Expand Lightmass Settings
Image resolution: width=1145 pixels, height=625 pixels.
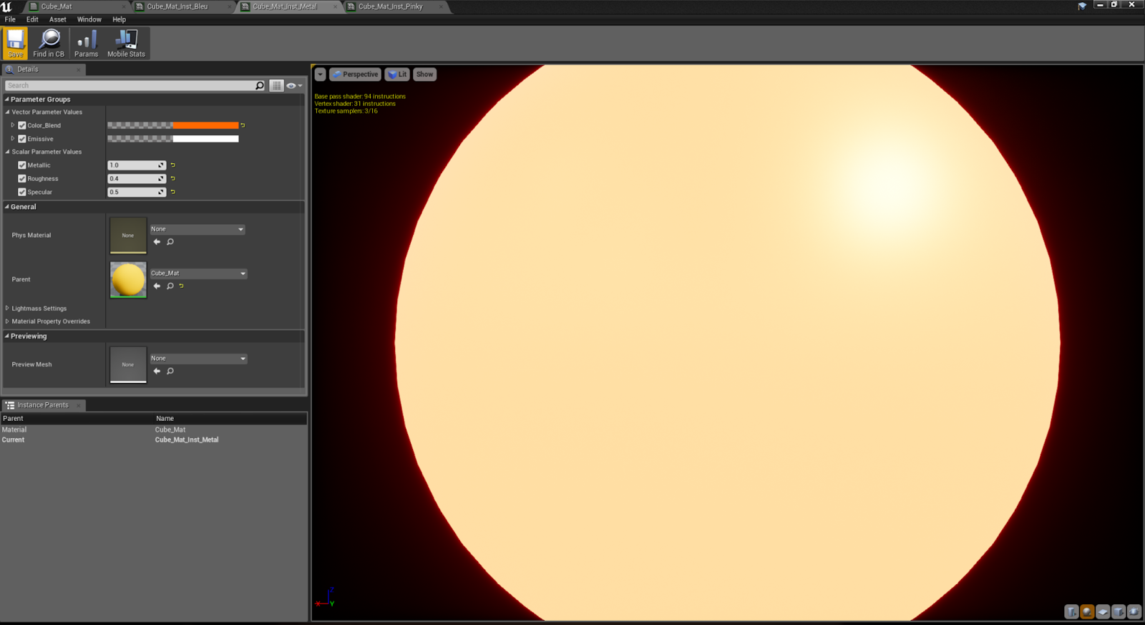coord(7,309)
